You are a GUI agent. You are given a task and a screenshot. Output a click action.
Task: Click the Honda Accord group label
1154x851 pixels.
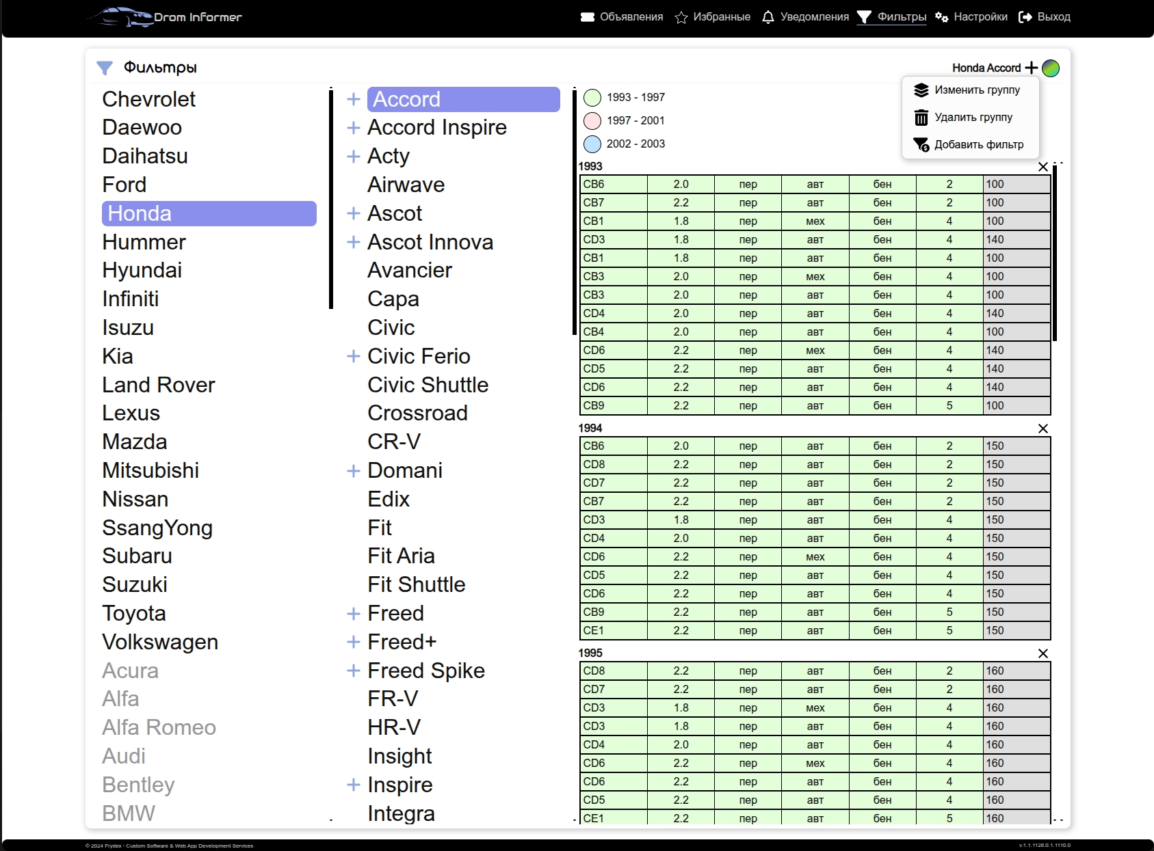click(x=986, y=68)
